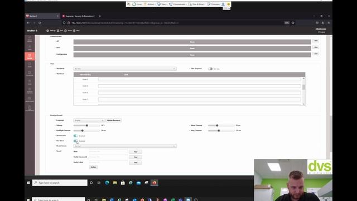Bookmark this page with the star icon
The width and height of the screenshot is (357, 201).
pos(293,23)
